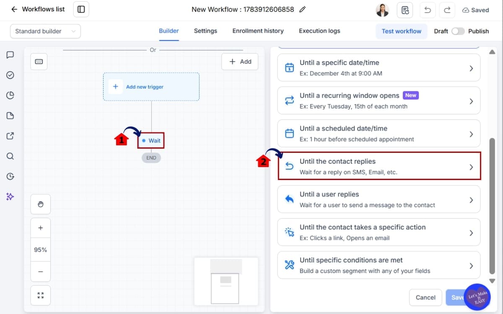503x314 pixels.
Task: Expand chevron for specific conditions
Action: pos(471,266)
